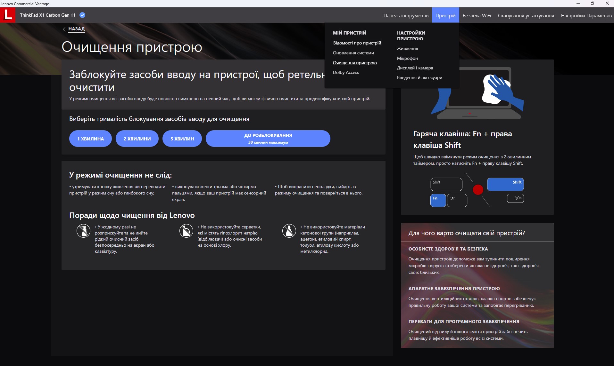Open Дисплей і камера settings
The image size is (614, 366).
pyautogui.click(x=415, y=68)
